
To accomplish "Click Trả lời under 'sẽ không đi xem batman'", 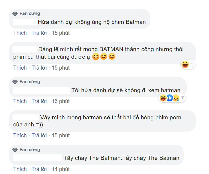I will coord(39,101).
